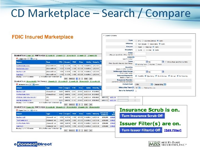Uncheck Annual interest payments checkbox
The height and width of the screenshot is (150, 200).
tap(169, 76)
